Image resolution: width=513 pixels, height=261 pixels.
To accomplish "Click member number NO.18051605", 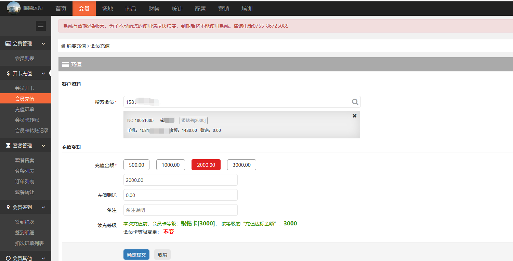I will click(x=140, y=121).
